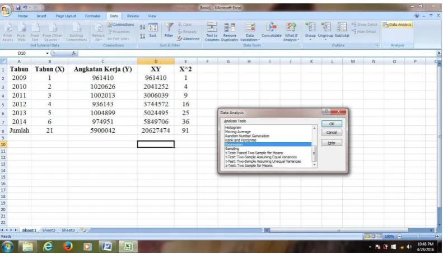The image size is (443, 254).
Task: Open the View tab
Action: click(x=152, y=16)
